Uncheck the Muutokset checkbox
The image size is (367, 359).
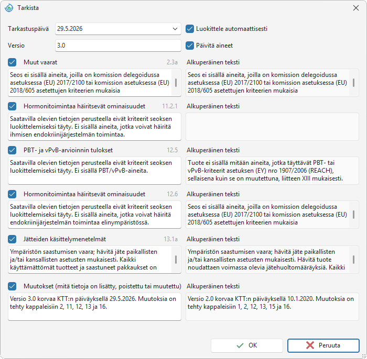(x=12, y=286)
